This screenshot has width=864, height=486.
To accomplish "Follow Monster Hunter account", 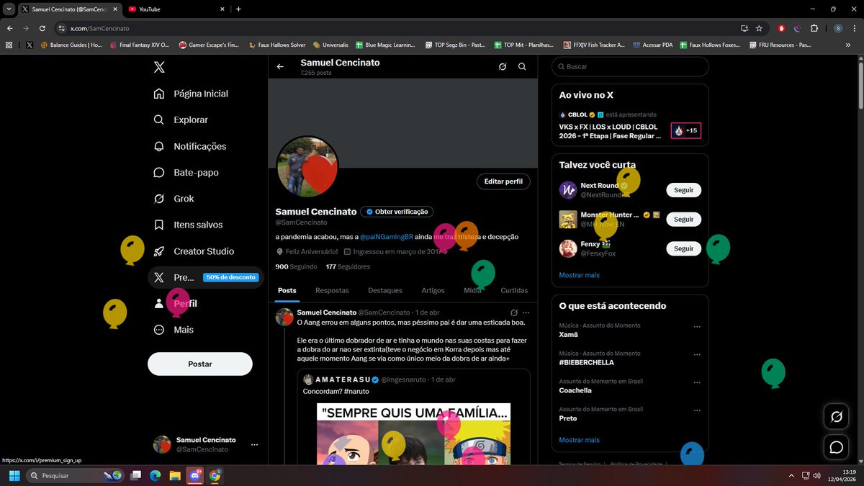I will click(683, 219).
